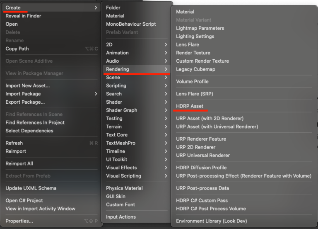Image resolution: width=318 pixels, height=229 pixels.
Task: Select HDRP Asset from the Rendering submenu
Action: click(x=190, y=106)
